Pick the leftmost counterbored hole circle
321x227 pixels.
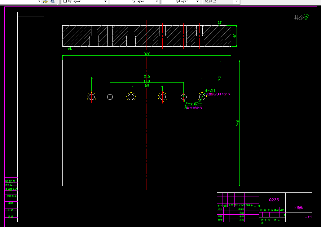coord(91,97)
